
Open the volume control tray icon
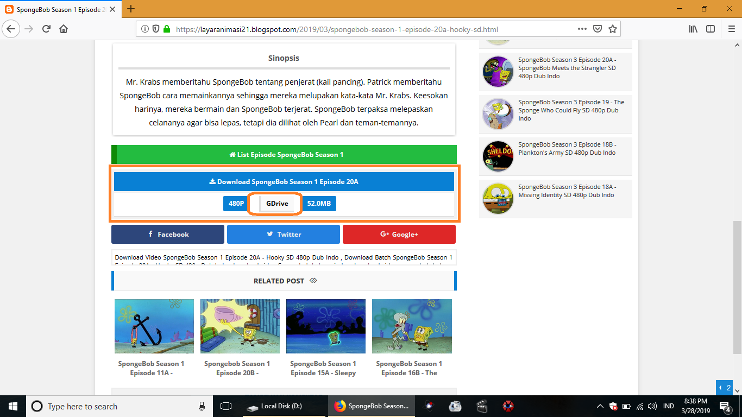[x=652, y=406]
